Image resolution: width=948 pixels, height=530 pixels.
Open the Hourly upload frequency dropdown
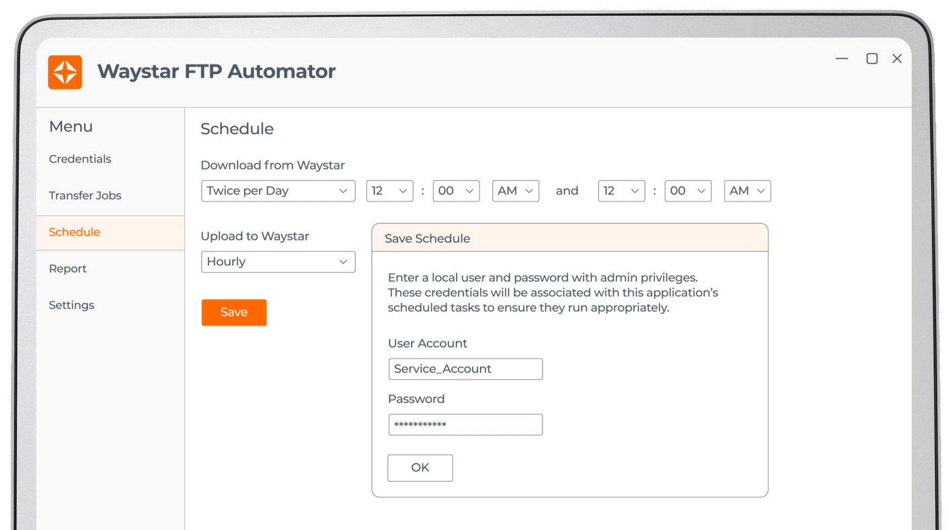278,262
